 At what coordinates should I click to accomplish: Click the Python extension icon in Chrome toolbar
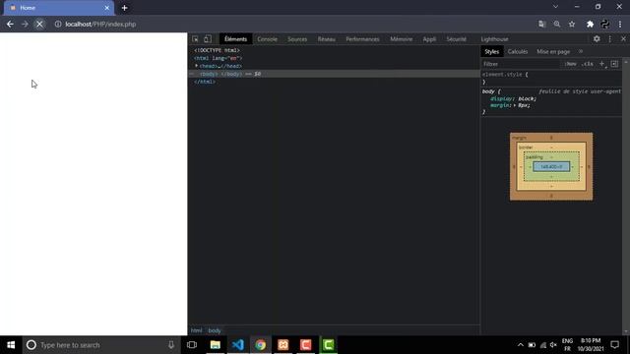604,24
